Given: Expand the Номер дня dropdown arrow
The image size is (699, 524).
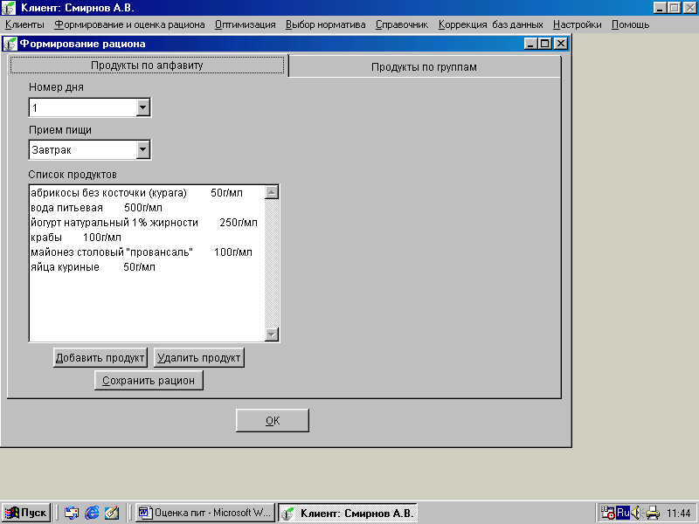Looking at the screenshot, I should click(142, 107).
